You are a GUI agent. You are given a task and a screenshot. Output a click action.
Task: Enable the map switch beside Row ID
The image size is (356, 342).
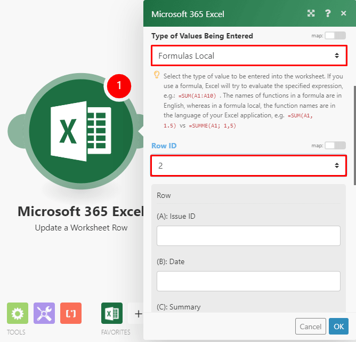click(x=335, y=146)
